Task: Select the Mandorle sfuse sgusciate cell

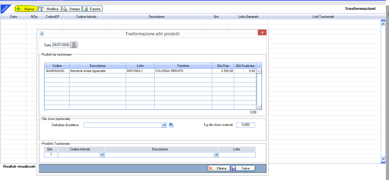Action: pos(98,71)
